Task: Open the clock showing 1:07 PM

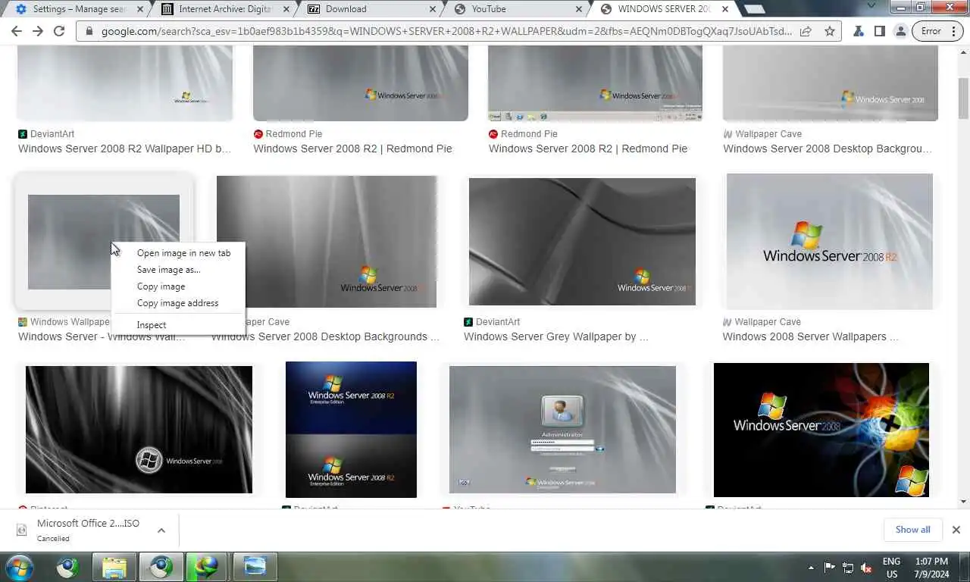Action: pos(931,568)
